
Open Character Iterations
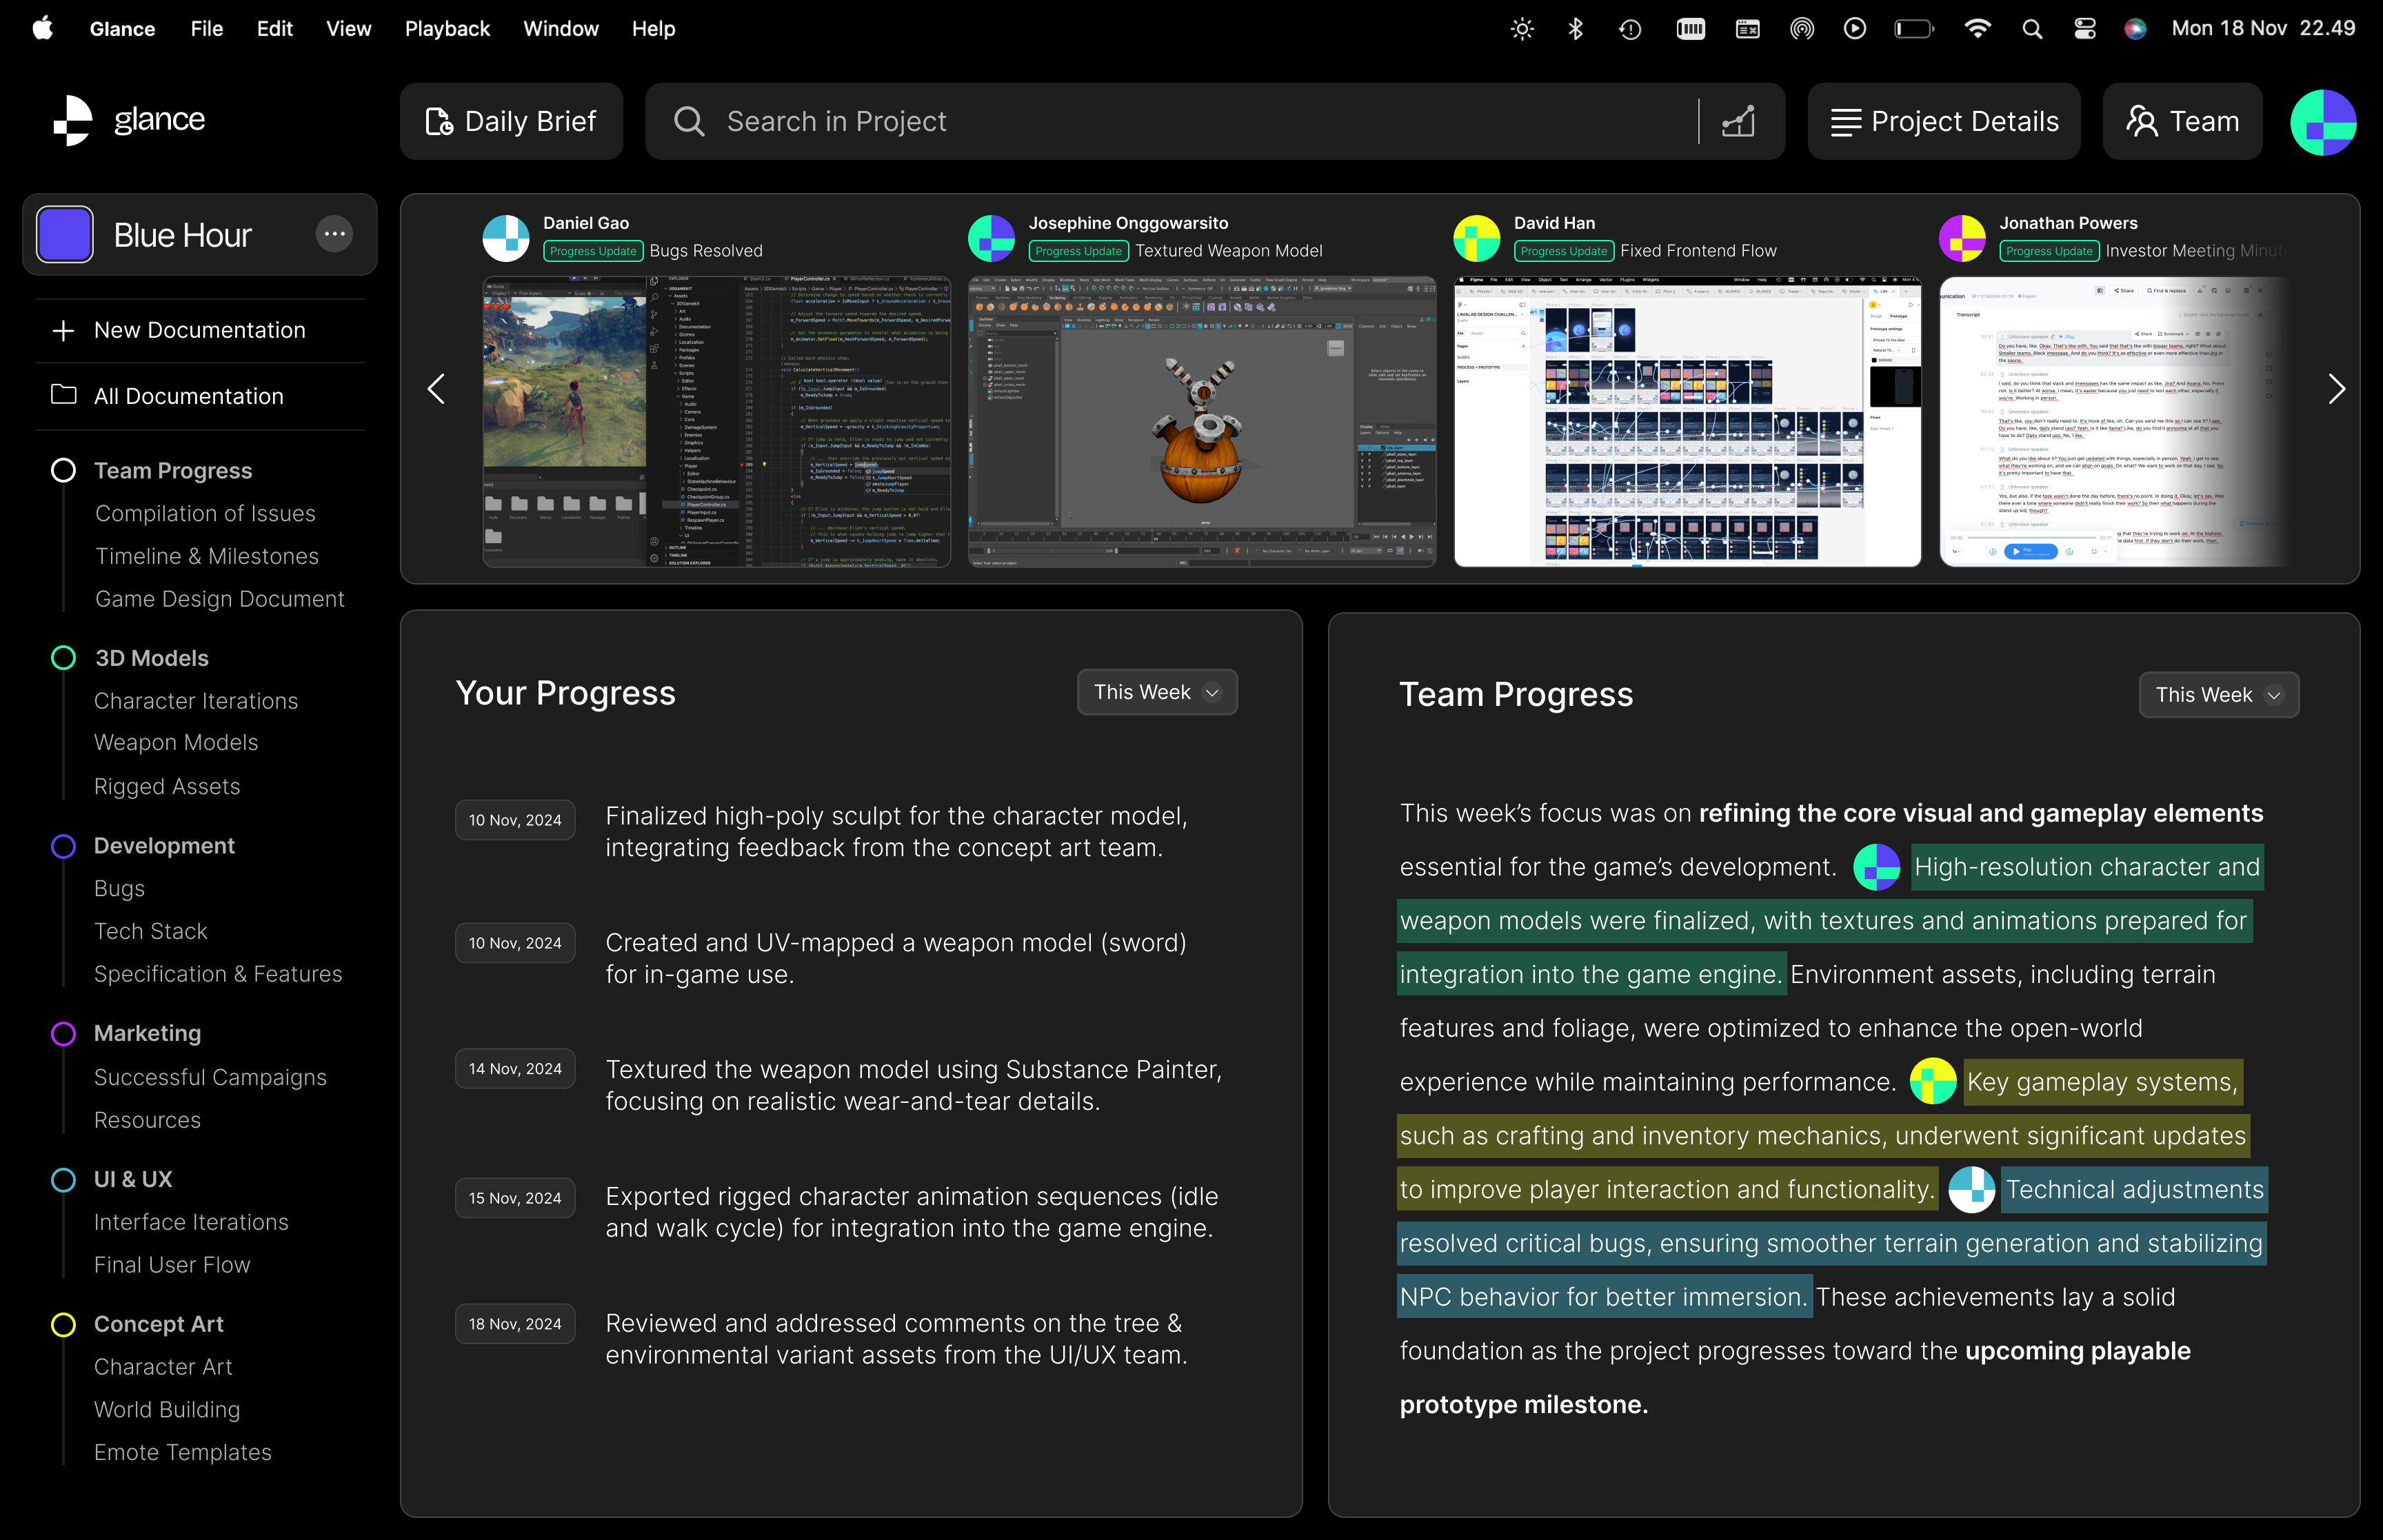(196, 701)
